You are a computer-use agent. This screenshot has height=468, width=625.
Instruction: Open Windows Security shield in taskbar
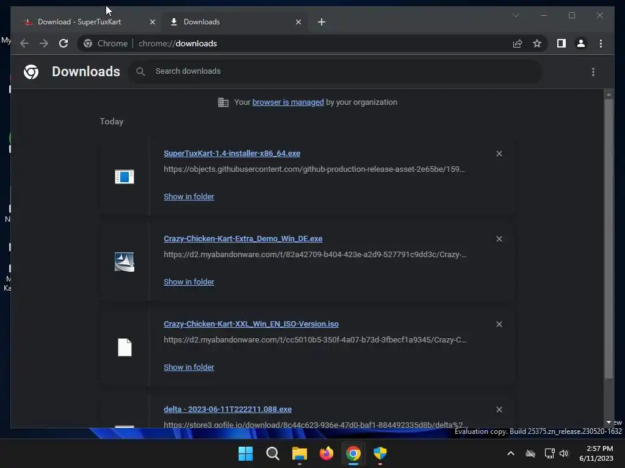tap(380, 453)
